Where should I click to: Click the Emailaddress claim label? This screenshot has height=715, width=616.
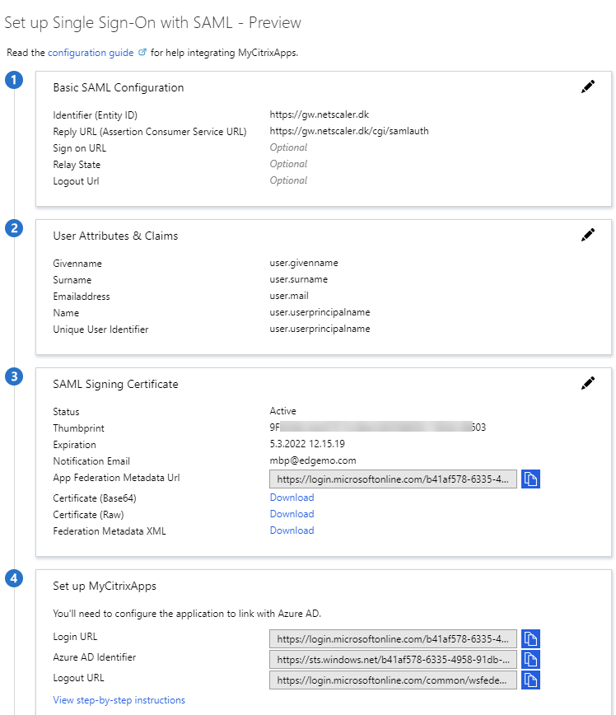[82, 297]
